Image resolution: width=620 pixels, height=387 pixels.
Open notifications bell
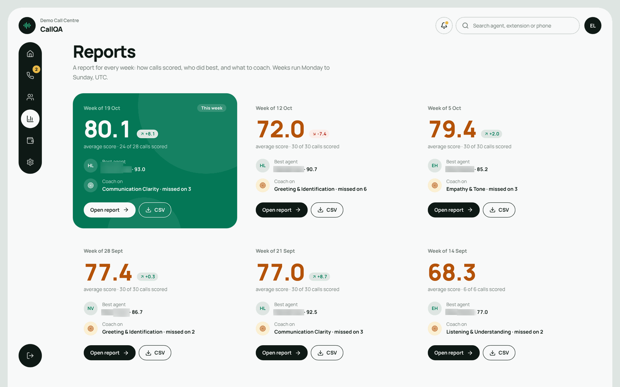[x=444, y=26]
